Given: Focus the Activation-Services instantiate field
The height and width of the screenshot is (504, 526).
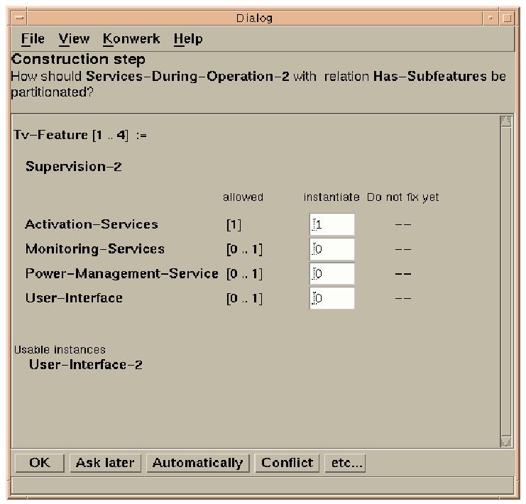Looking at the screenshot, I should click(x=332, y=224).
